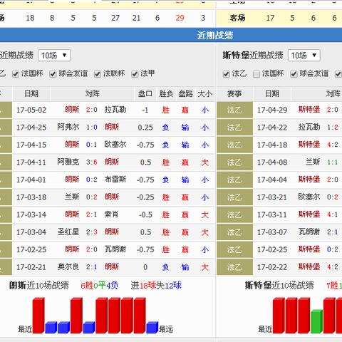Click 胜负 column header
Screen dimensions: 342x342
point(166,94)
